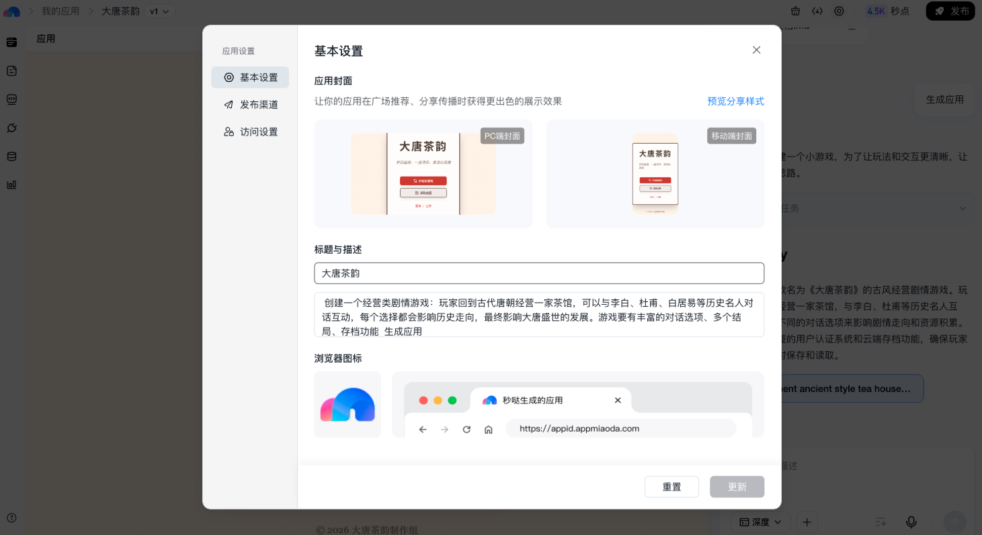
Task: Click the help question mark icon
Action: tap(11, 518)
